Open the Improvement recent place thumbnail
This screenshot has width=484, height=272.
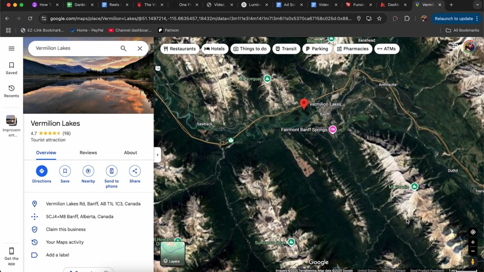pyautogui.click(x=11, y=121)
